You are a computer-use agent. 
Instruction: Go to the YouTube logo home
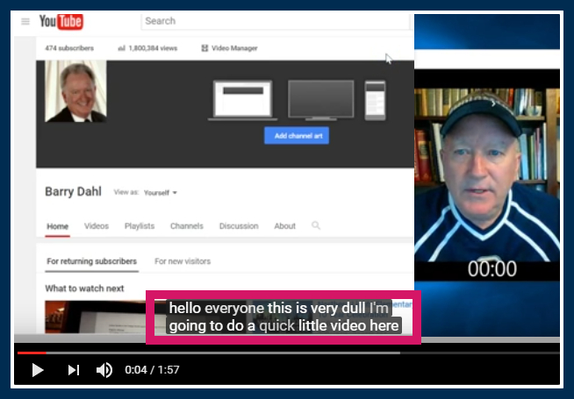pyautogui.click(x=61, y=22)
